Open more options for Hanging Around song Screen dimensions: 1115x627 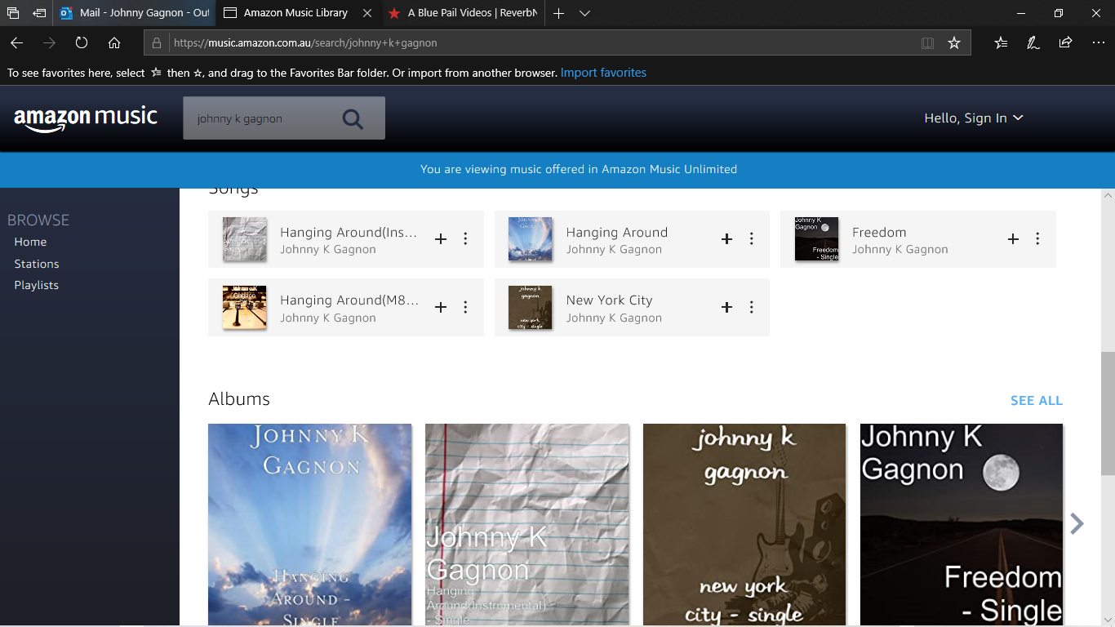(751, 239)
